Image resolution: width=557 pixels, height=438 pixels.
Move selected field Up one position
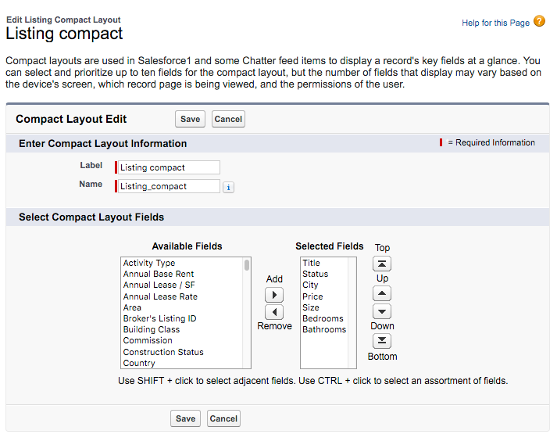[382, 293]
